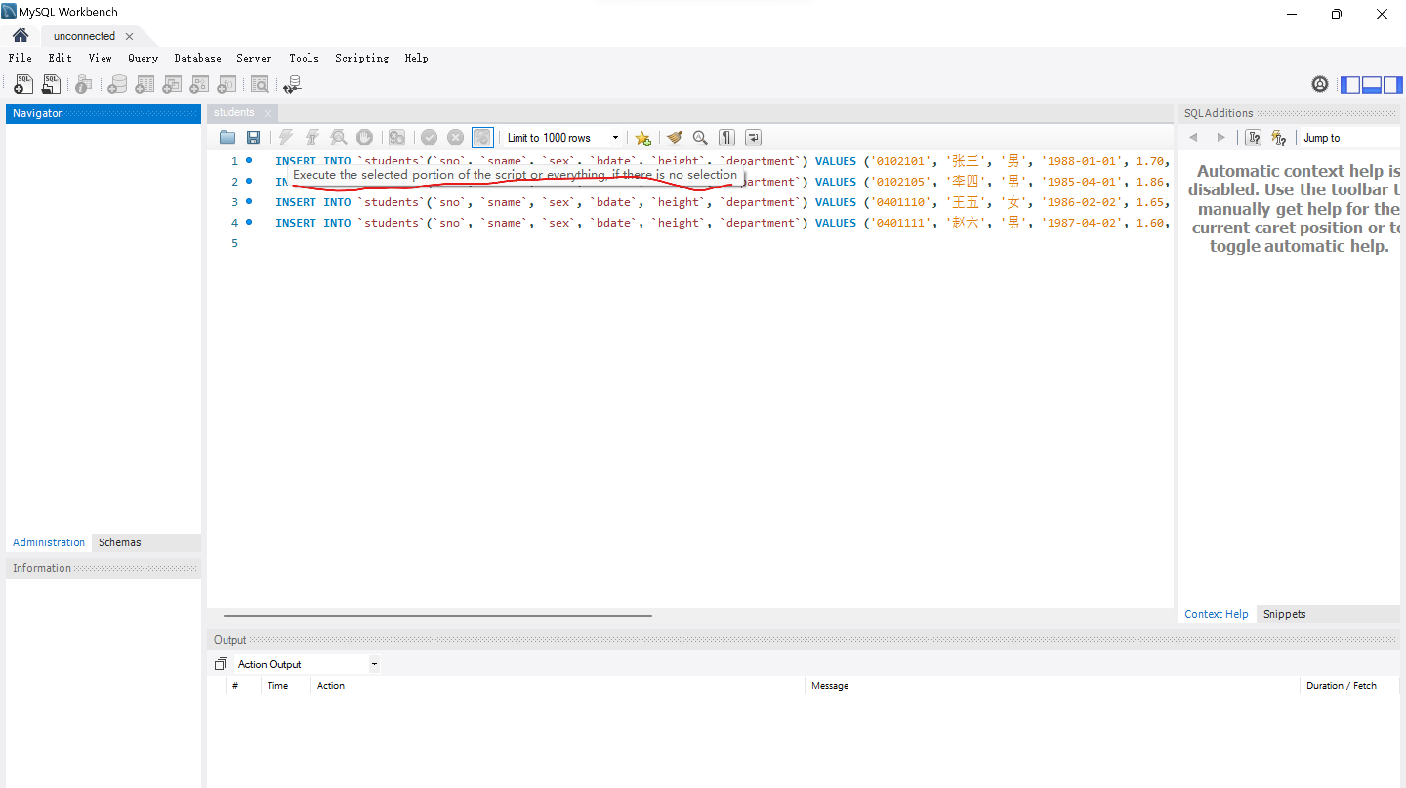The width and height of the screenshot is (1406, 788).
Task: Search table data for text
Action: pyautogui.click(x=259, y=84)
